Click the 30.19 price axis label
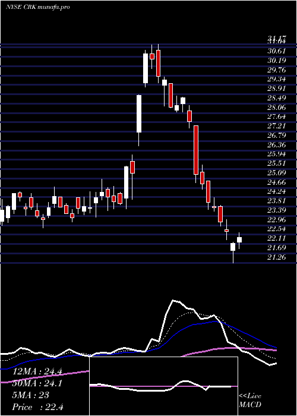297x416 pixels. (277, 61)
